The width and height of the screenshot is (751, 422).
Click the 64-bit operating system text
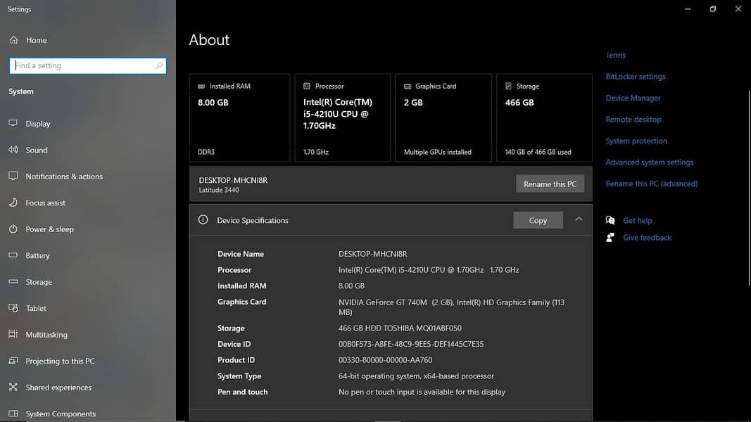pos(416,376)
